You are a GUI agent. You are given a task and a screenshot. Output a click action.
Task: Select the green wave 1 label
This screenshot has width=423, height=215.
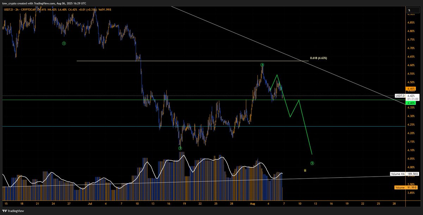coord(64,43)
